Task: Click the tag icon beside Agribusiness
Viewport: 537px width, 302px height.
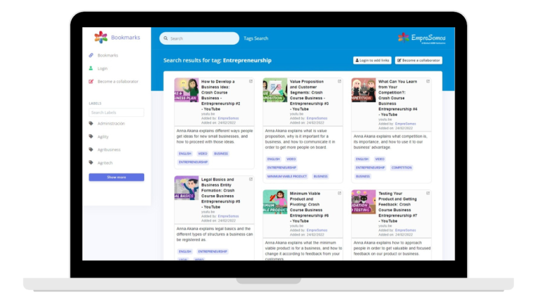Action: 91,150
